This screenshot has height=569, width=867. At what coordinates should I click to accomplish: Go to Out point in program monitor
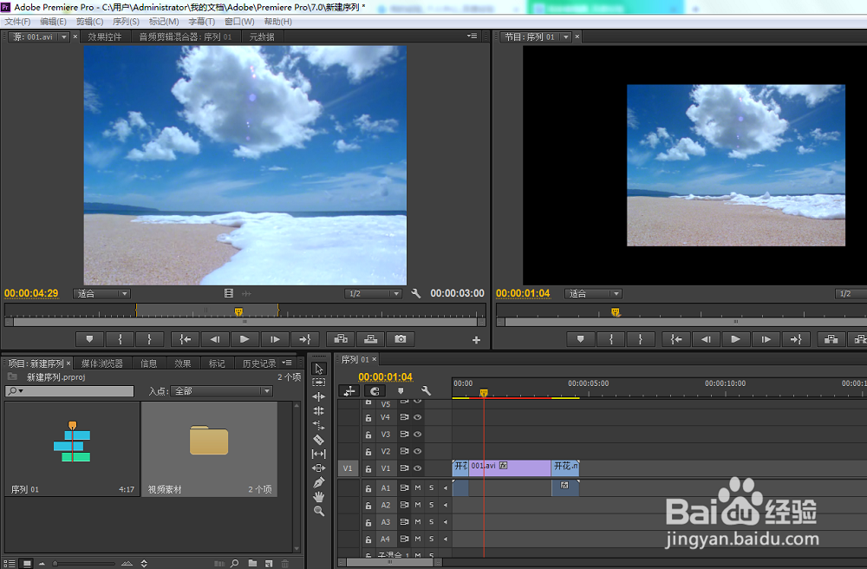tap(796, 339)
